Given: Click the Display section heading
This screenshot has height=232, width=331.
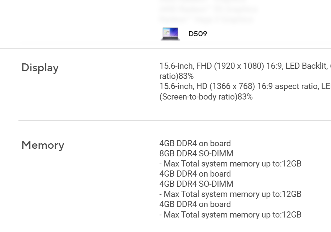Looking at the screenshot, I should (x=40, y=68).
